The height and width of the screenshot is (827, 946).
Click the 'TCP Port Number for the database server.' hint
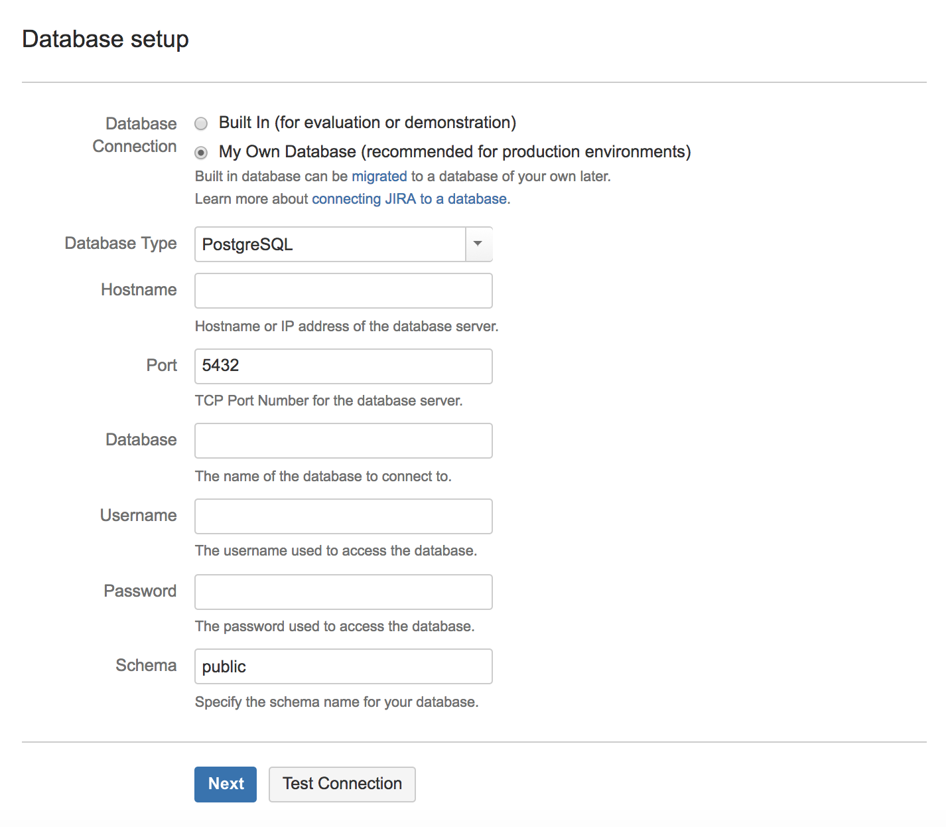coord(329,401)
